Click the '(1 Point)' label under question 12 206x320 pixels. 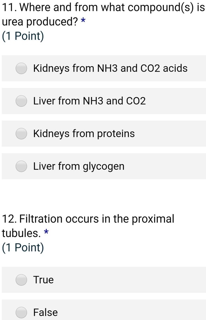coord(22,247)
